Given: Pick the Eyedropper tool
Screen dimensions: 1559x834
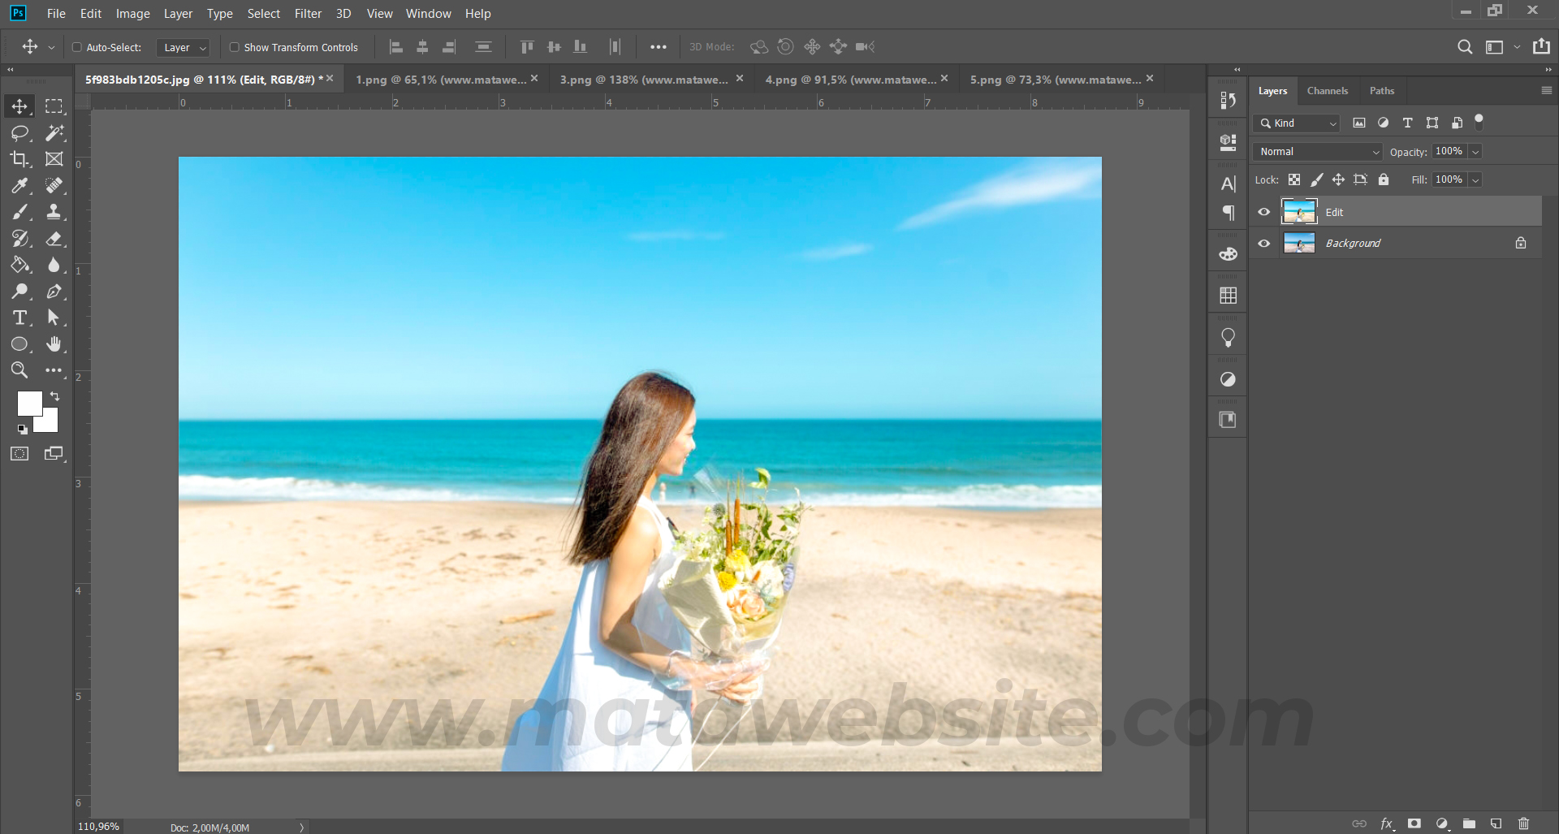Looking at the screenshot, I should pyautogui.click(x=19, y=186).
